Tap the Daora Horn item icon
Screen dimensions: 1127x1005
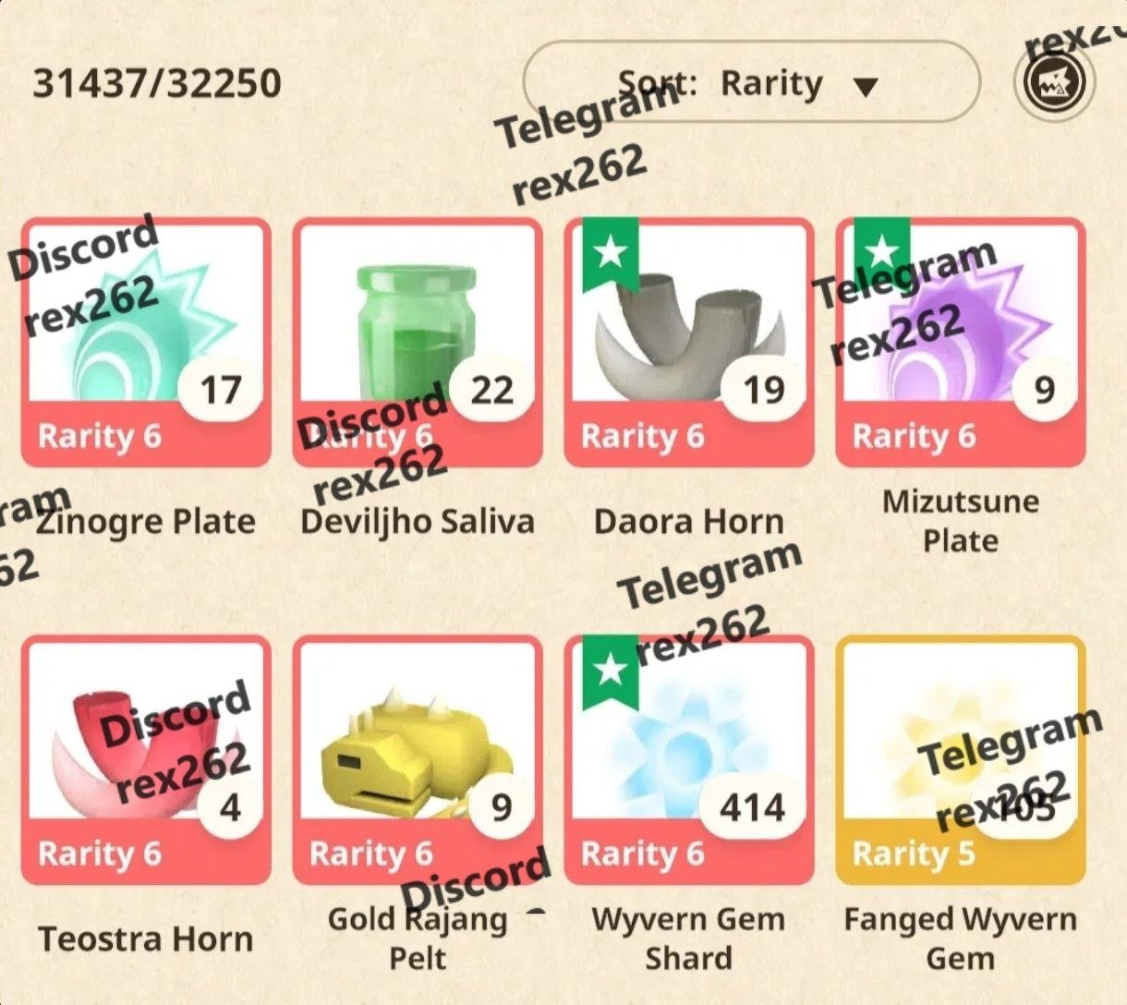point(689,343)
